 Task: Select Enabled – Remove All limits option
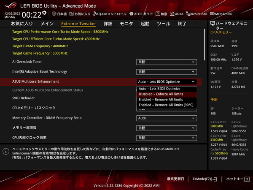point(167,100)
